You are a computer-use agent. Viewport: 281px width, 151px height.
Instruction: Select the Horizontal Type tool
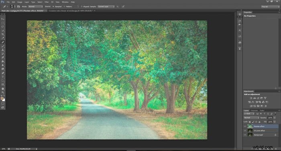point(3,77)
